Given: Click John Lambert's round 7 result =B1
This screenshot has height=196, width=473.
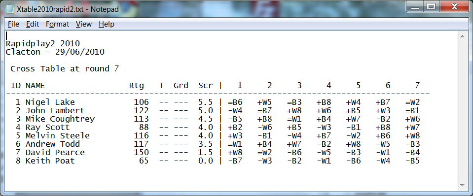Looking at the screenshot, I should (x=413, y=110).
